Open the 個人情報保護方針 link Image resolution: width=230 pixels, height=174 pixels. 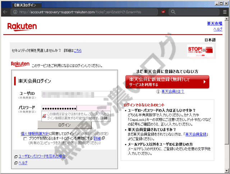[35, 134]
